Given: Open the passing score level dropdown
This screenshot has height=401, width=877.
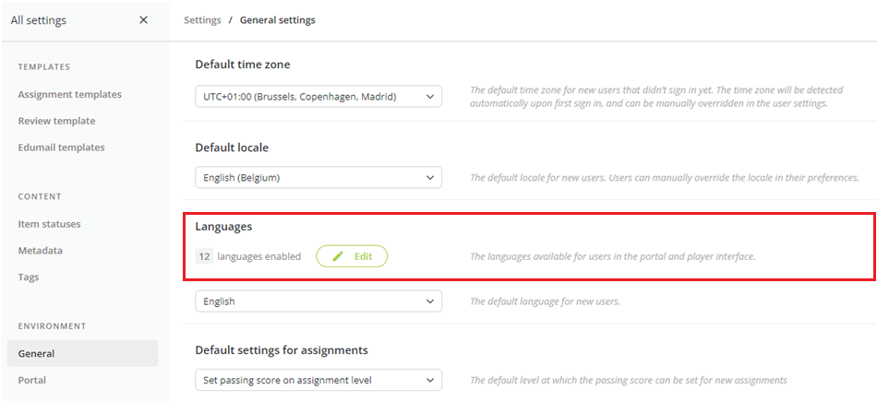Looking at the screenshot, I should point(318,381).
